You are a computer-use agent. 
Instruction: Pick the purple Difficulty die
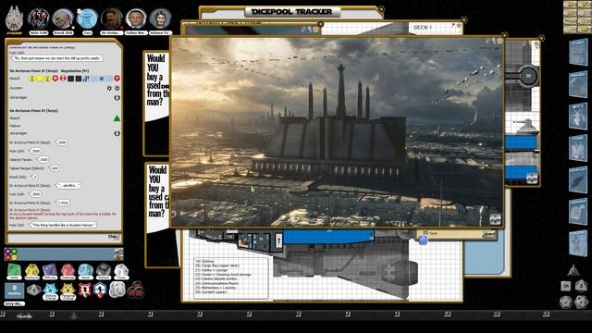(50, 271)
